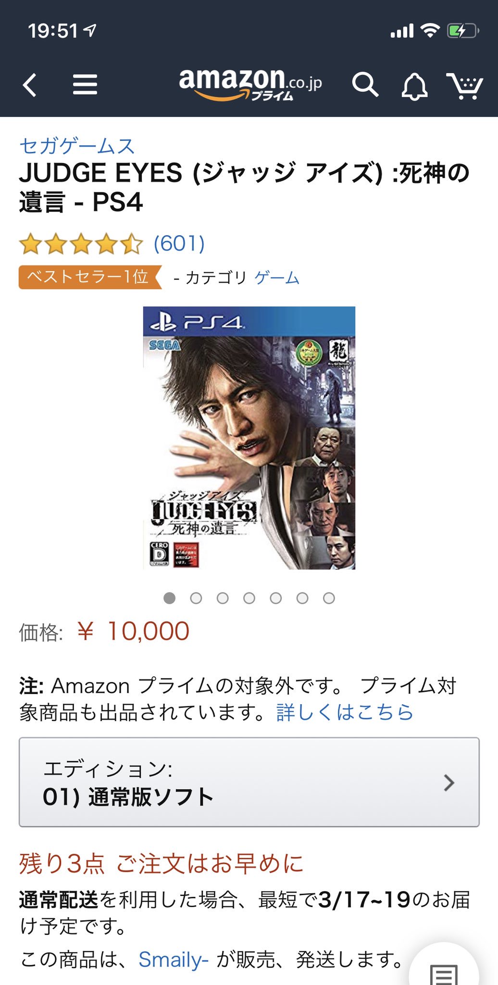Image resolution: width=498 pixels, height=985 pixels.
Task: Open the ゲーム category link
Action: coord(277,278)
